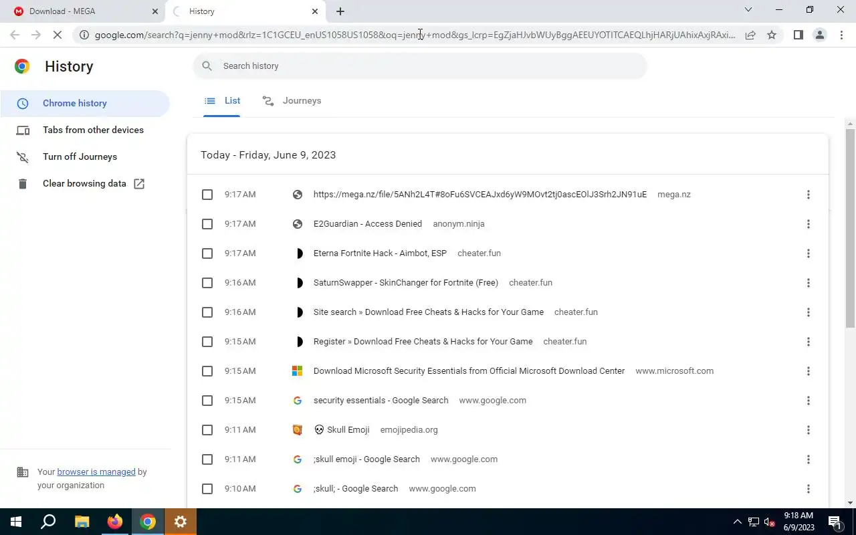Image resolution: width=856 pixels, height=535 pixels.
Task: Open actions menu for Skull Emoji entry
Action: (808, 430)
